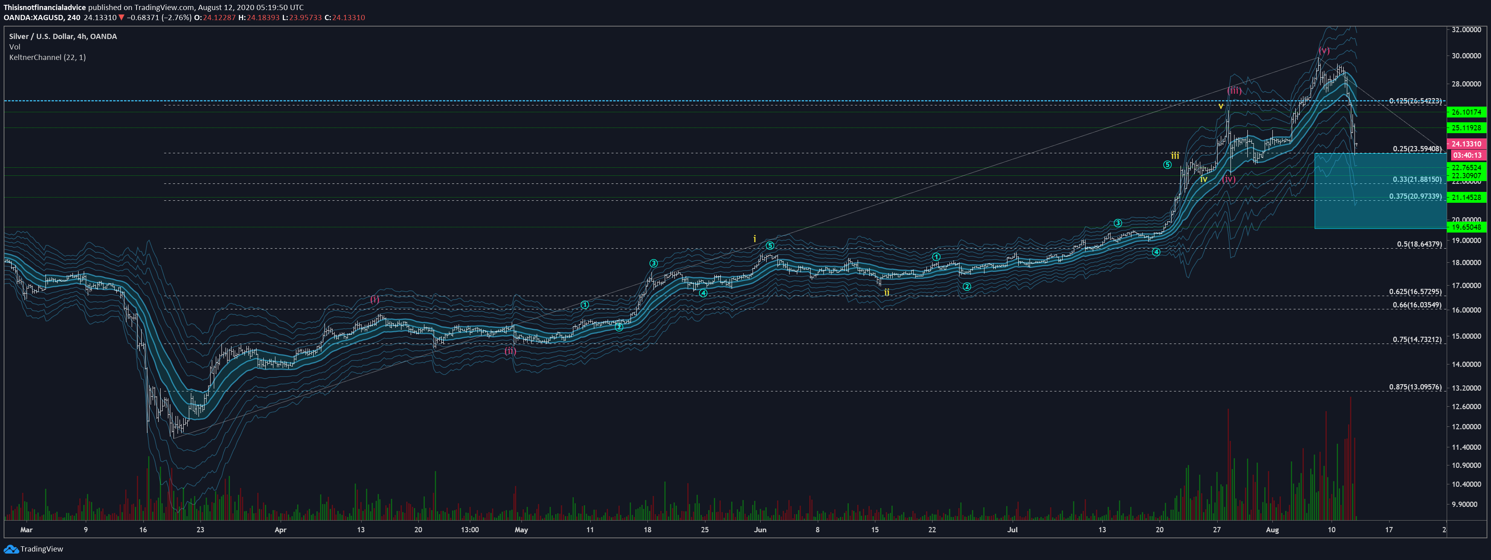Click the pink (v) wave label at the top

1324,50
